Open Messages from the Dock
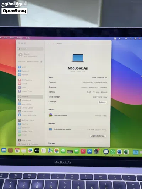This screenshot has width=142, height=189. click(x=63, y=151)
